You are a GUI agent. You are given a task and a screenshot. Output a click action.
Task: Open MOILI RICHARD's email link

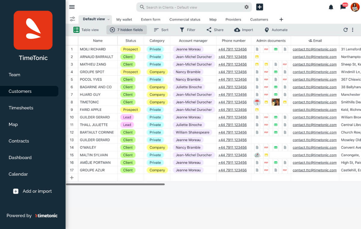tap(315, 49)
